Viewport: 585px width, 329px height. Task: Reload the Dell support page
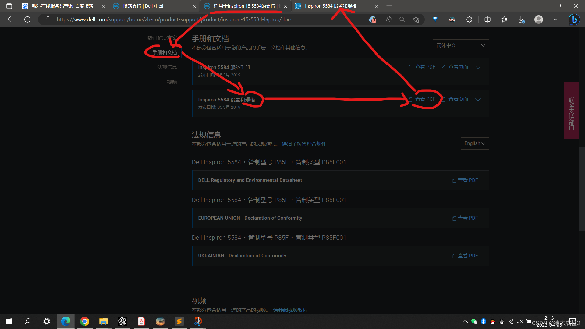27,19
